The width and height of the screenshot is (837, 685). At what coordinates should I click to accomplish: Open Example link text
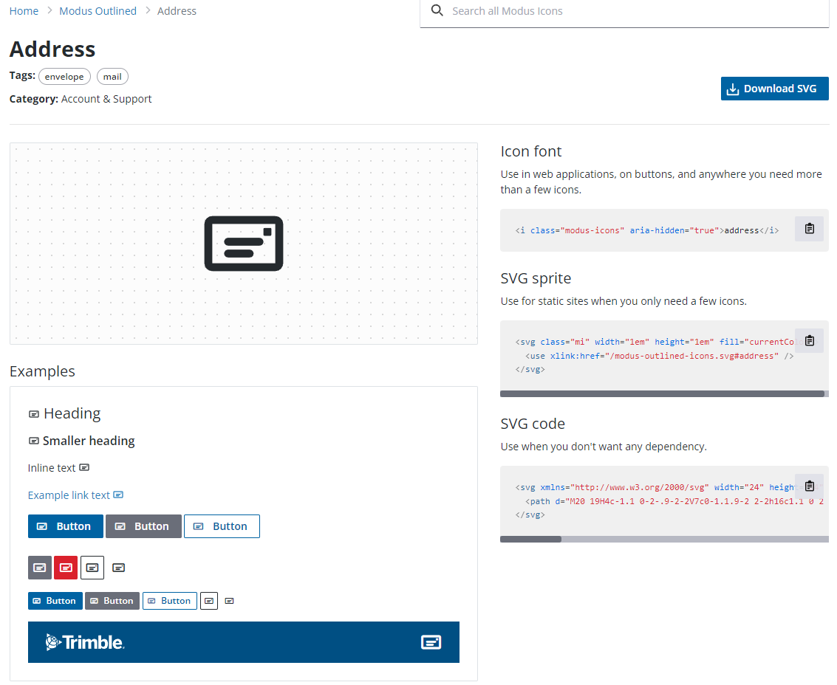click(68, 495)
